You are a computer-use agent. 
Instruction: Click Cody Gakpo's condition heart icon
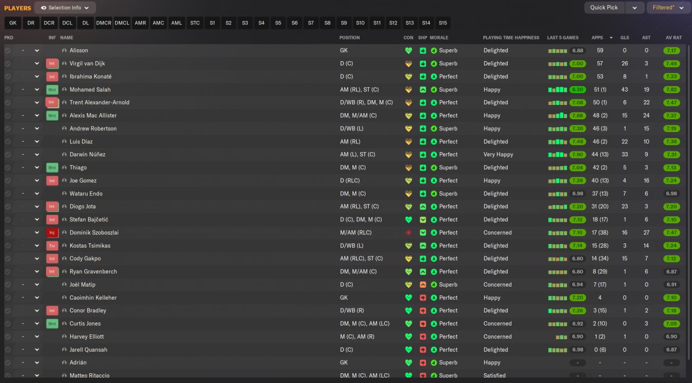[x=409, y=259]
